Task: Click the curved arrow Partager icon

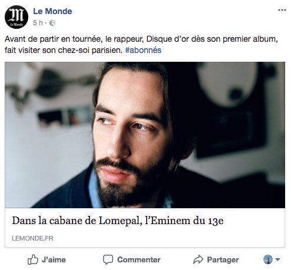Action: coord(198,259)
